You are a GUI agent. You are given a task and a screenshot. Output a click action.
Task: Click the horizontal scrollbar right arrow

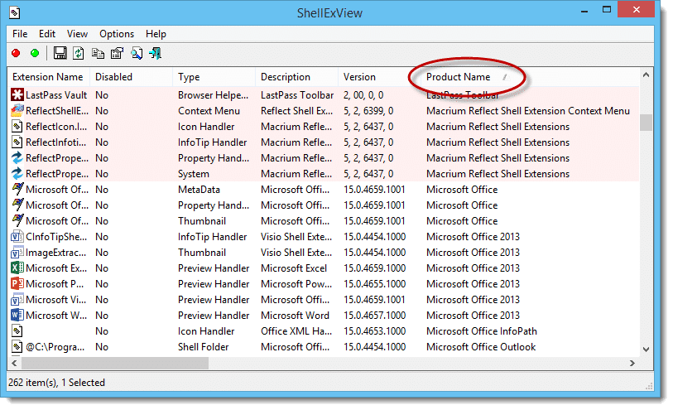(632, 364)
